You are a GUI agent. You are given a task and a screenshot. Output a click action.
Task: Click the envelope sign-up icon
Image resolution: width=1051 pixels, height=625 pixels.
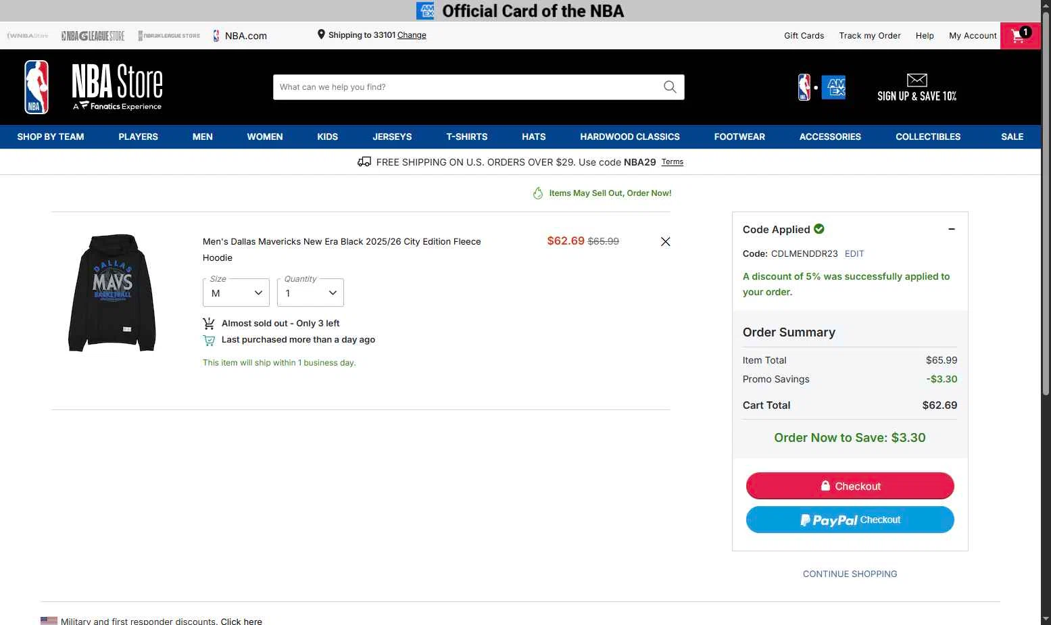(x=916, y=80)
